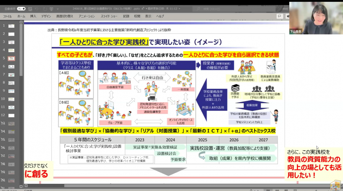Select slide 8 thumbnail
This screenshot has height=191, width=343.
[x=11, y=83]
